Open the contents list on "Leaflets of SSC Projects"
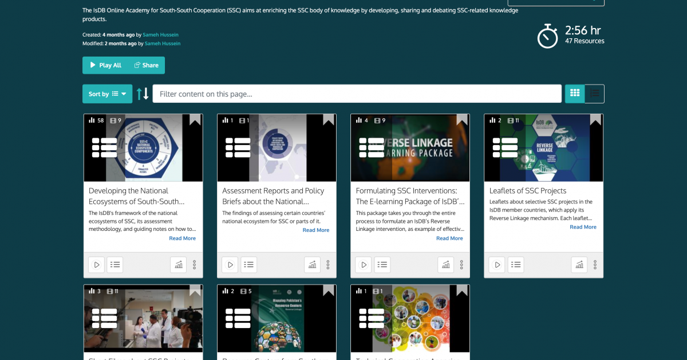The width and height of the screenshot is (687, 360). tap(515, 265)
